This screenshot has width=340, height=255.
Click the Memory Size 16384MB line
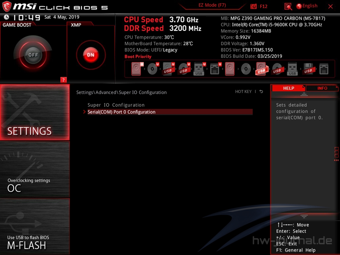246,31
